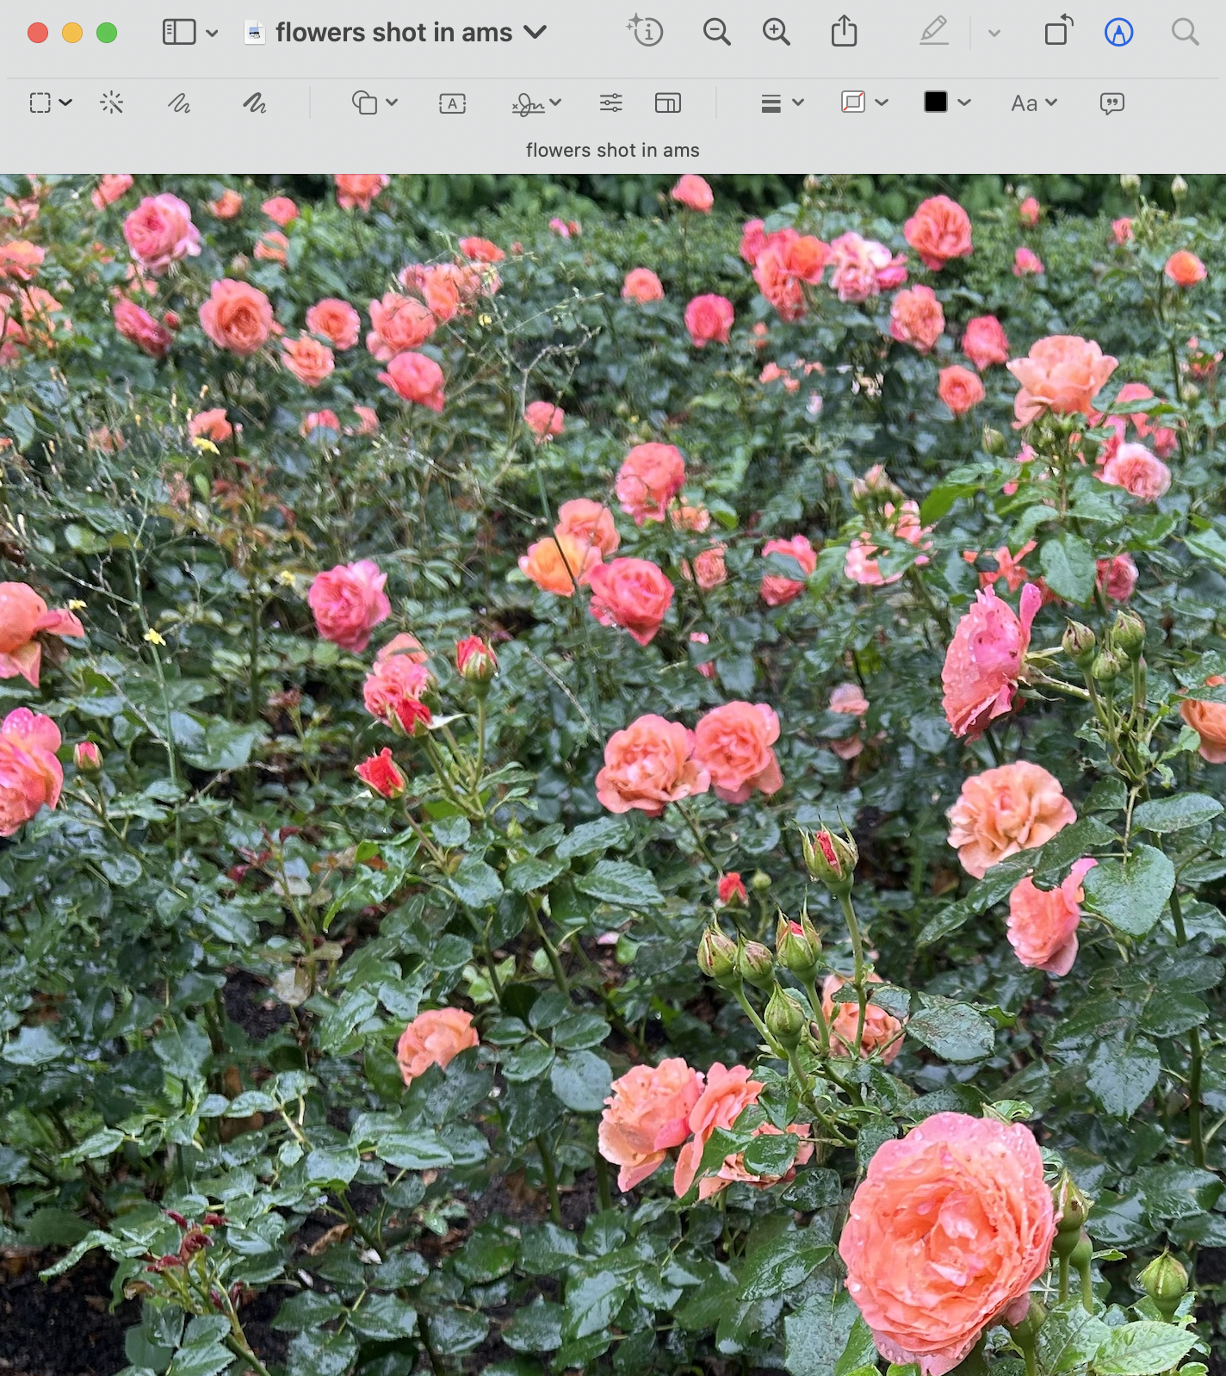
Task: Expand the line style dropdown arrow
Action: point(798,102)
